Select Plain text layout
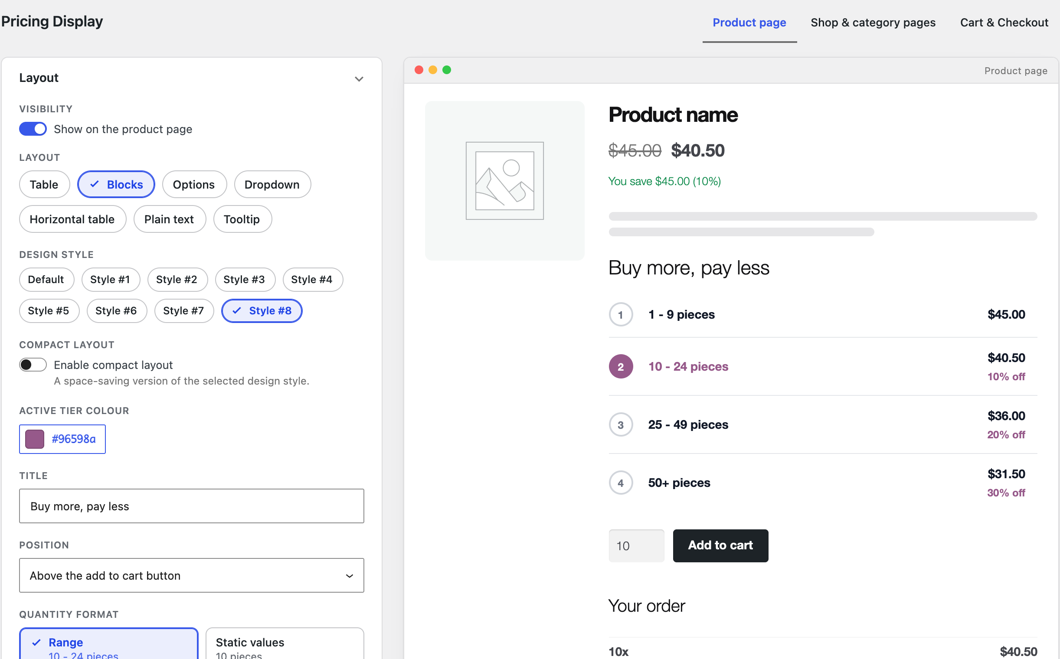Image resolution: width=1060 pixels, height=659 pixels. (169, 219)
